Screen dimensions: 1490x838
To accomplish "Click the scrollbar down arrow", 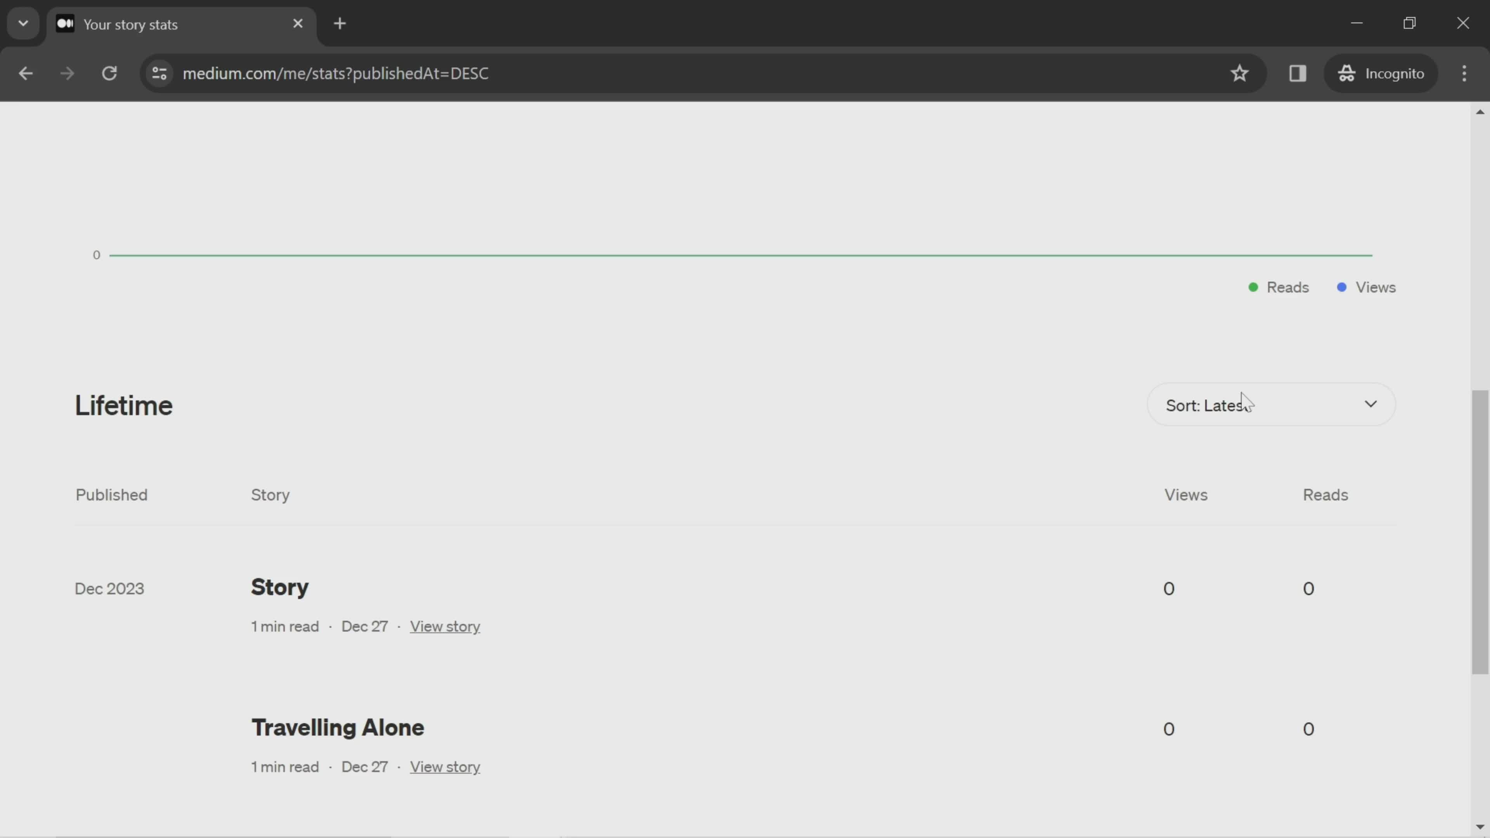I will pyautogui.click(x=1480, y=827).
